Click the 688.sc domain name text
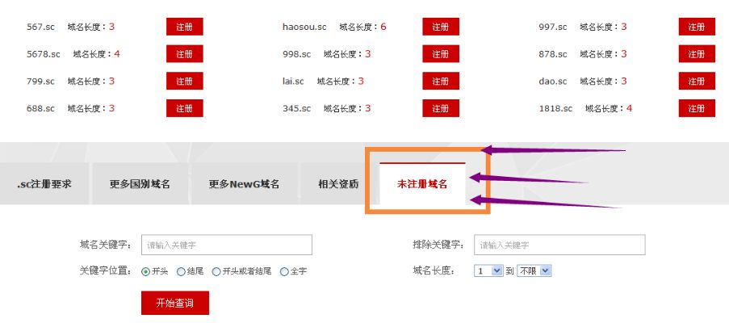Image resolution: width=729 pixels, height=323 pixels. tap(40, 109)
